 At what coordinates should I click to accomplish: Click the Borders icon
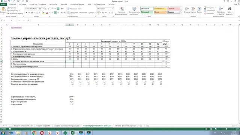click(37, 13)
